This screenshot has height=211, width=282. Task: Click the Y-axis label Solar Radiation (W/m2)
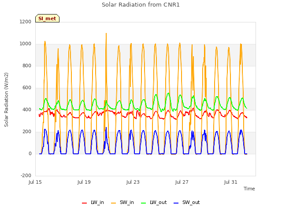[6, 100]
